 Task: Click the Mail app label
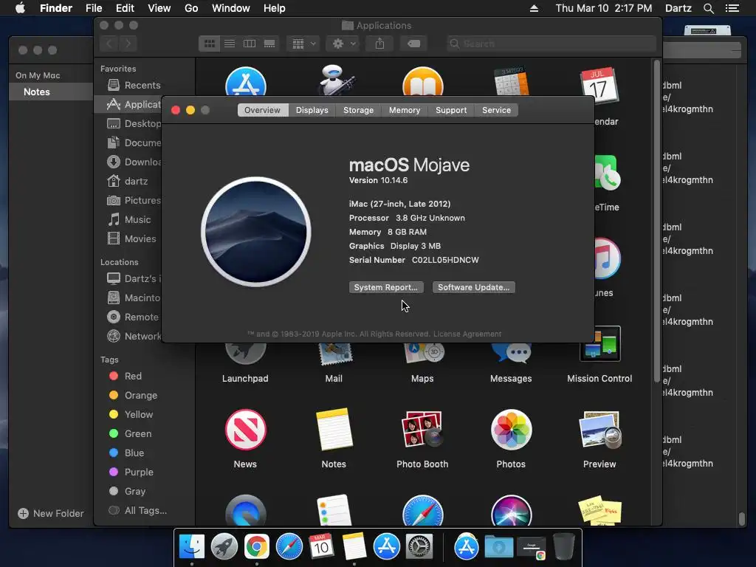[334, 379]
